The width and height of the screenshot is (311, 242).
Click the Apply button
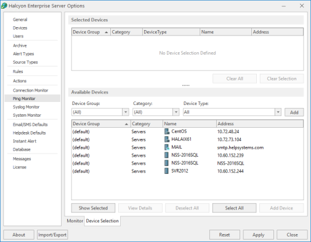pos(258,235)
